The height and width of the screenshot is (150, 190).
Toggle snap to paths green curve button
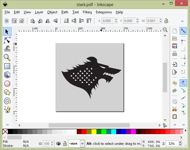[183, 90]
